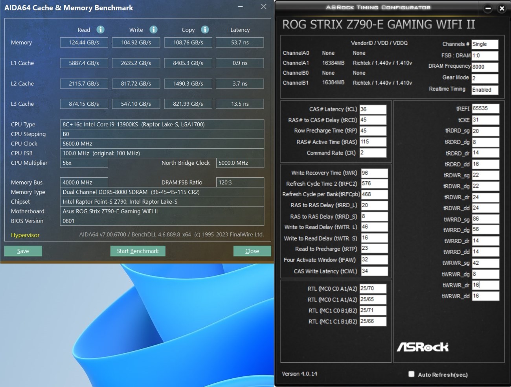Image resolution: width=511 pixels, height=387 pixels.
Task: Click the Memory Read result 124.44 GB/s
Action: point(84,42)
